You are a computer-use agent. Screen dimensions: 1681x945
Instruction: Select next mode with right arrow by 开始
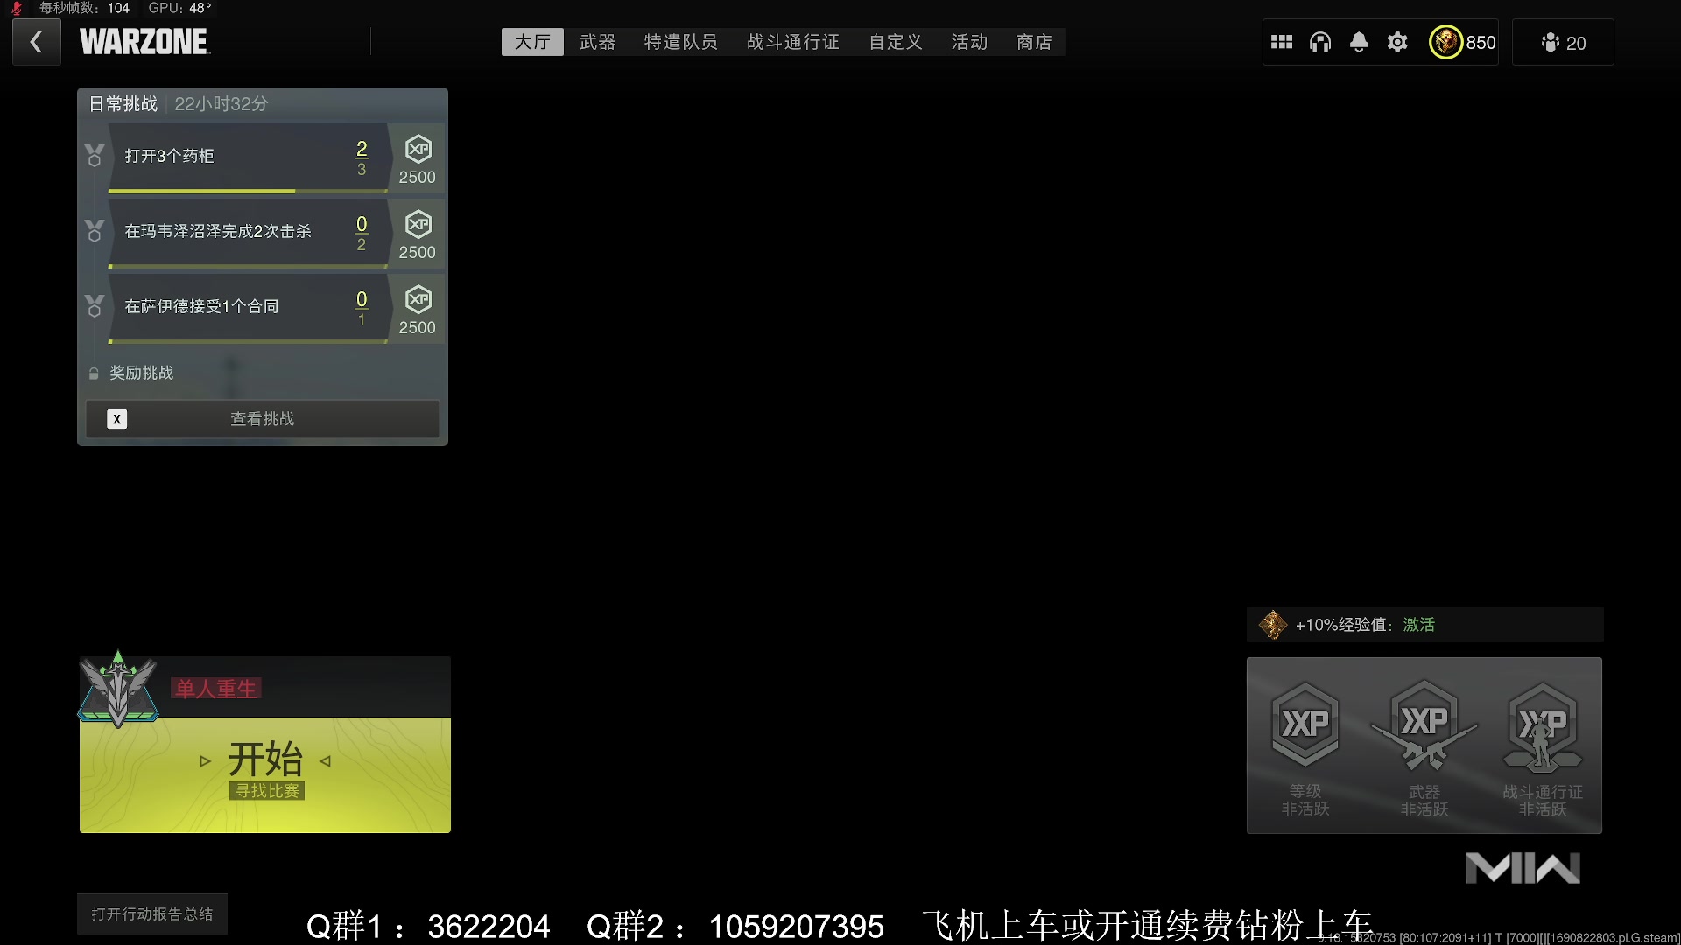tap(325, 761)
